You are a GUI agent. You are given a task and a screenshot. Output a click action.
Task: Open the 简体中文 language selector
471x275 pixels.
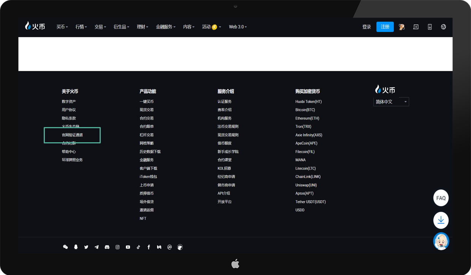tap(391, 102)
